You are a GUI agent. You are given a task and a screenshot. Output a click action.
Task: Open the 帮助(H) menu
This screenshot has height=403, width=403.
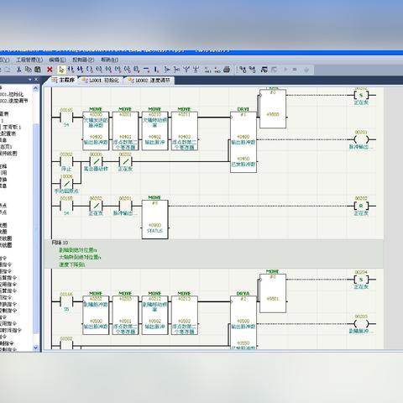click(x=109, y=60)
